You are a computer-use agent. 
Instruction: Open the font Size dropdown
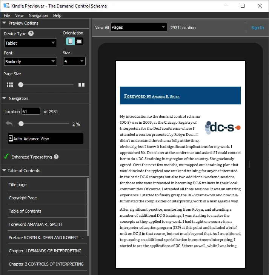(x=74, y=61)
